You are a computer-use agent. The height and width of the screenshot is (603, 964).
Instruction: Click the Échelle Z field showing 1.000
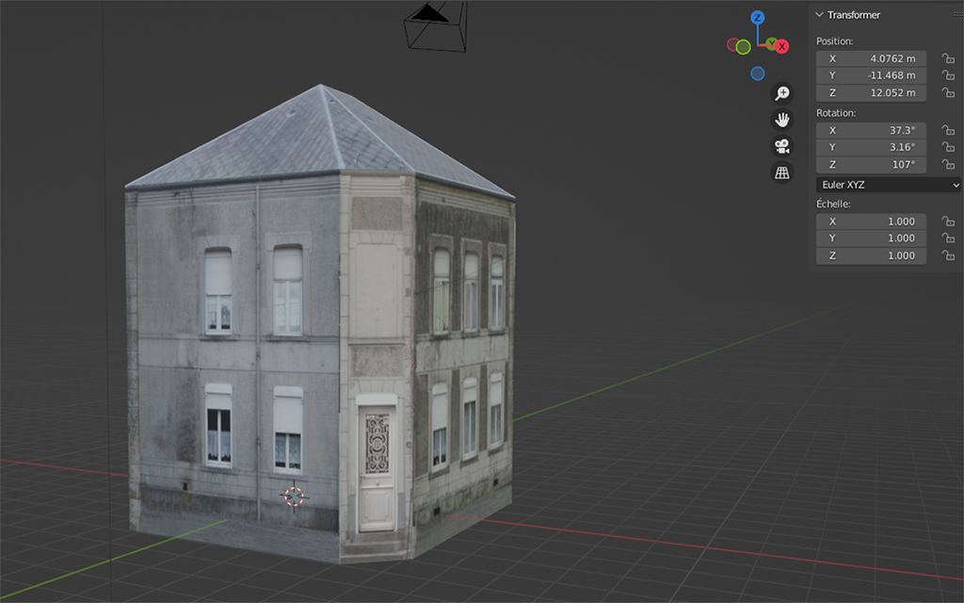[x=871, y=255]
